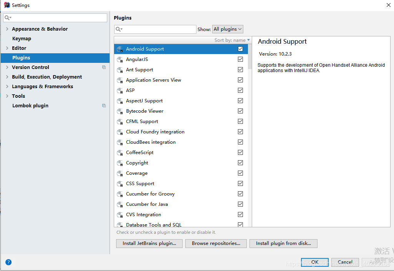Click the search magnifier in the plugins search box
Image resolution: width=394 pixels, height=271 pixels.
pyautogui.click(x=119, y=29)
